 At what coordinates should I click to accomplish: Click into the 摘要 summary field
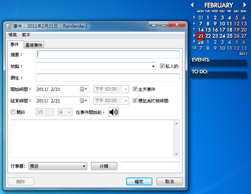pos(108,54)
